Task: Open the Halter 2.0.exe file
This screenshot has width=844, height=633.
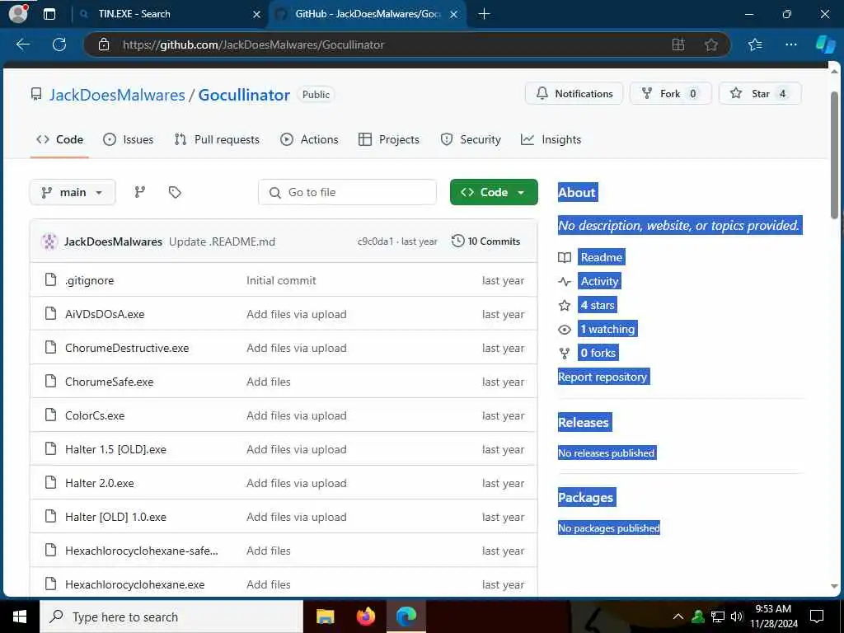Action: click(100, 483)
